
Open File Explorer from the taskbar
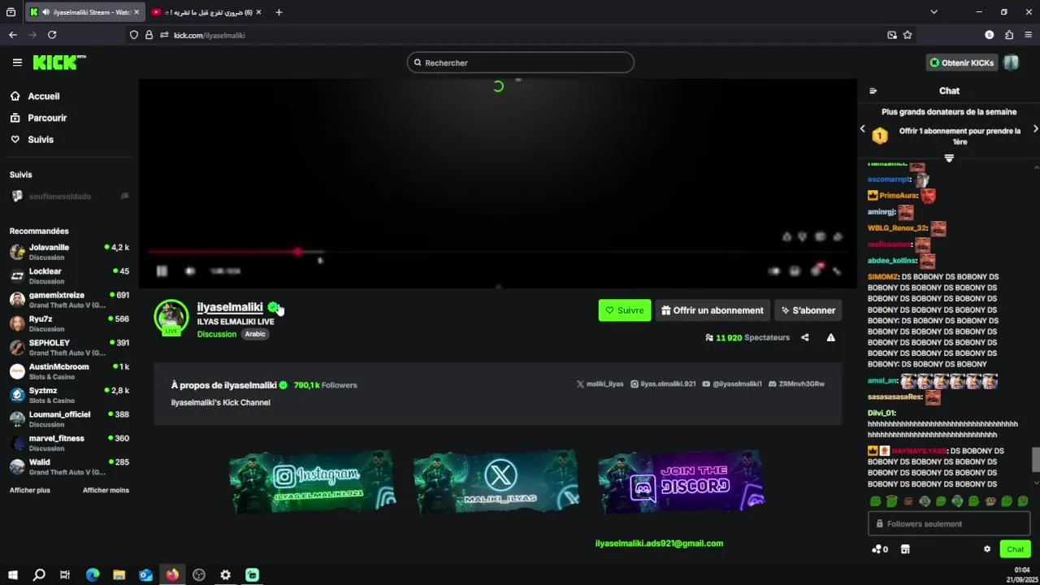click(119, 574)
